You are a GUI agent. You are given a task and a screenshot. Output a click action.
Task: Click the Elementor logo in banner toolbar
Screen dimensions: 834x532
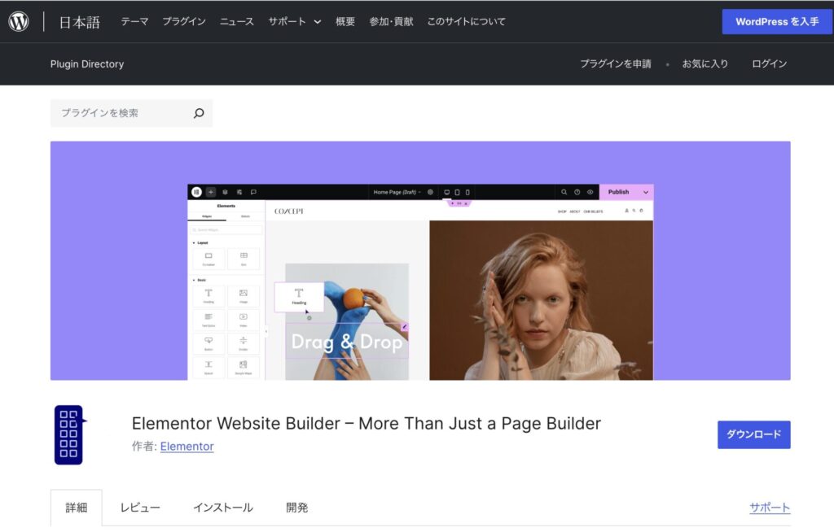196,192
